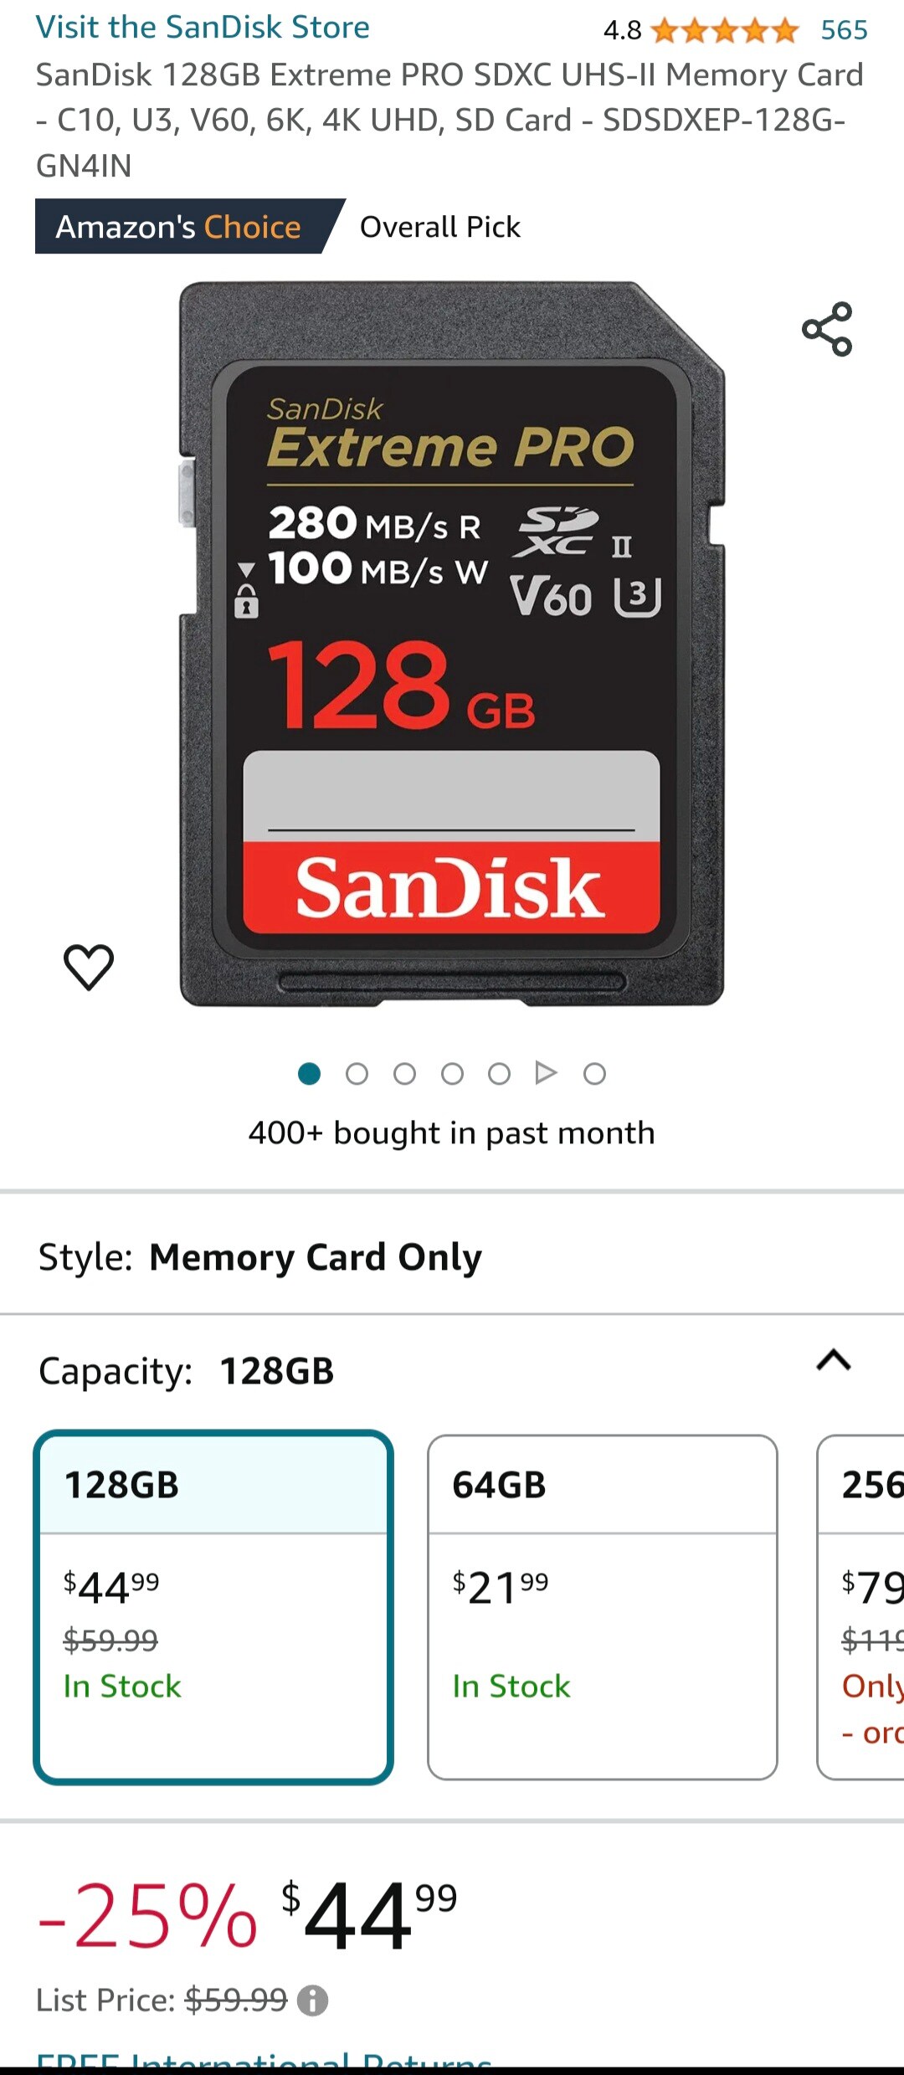Screen dimensions: 904x2075
Task: Select the 64GB capacity option
Action: (x=603, y=1607)
